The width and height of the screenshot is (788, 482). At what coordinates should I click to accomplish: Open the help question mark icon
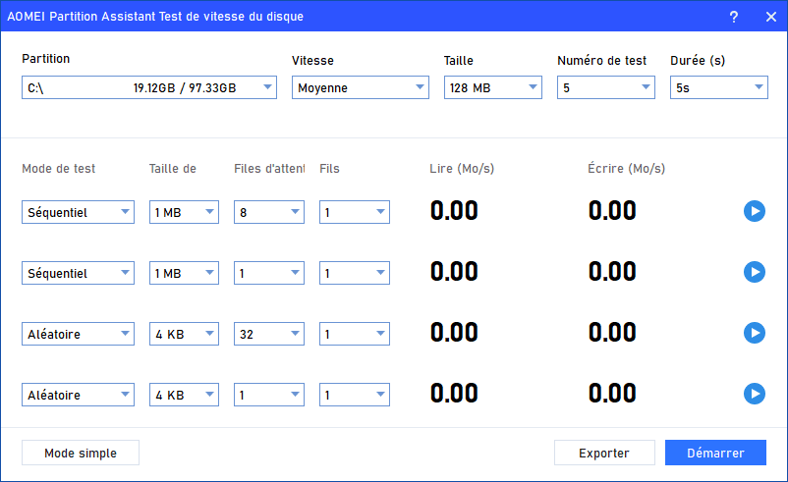733,17
